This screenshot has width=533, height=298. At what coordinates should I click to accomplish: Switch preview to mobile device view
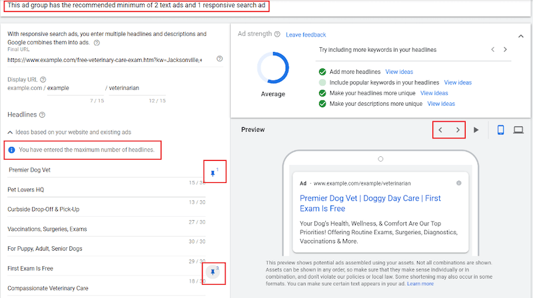click(501, 130)
